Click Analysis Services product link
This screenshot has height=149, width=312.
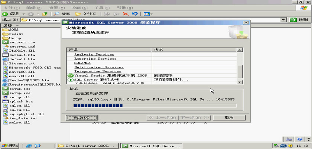[x=94, y=54]
